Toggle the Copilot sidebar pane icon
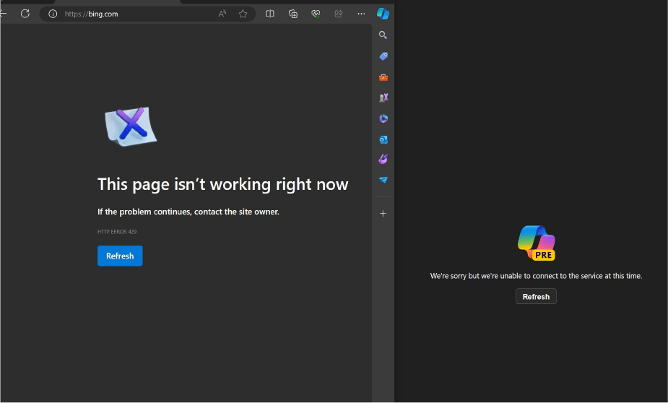Screen dimensions: 668x403 [383, 14]
